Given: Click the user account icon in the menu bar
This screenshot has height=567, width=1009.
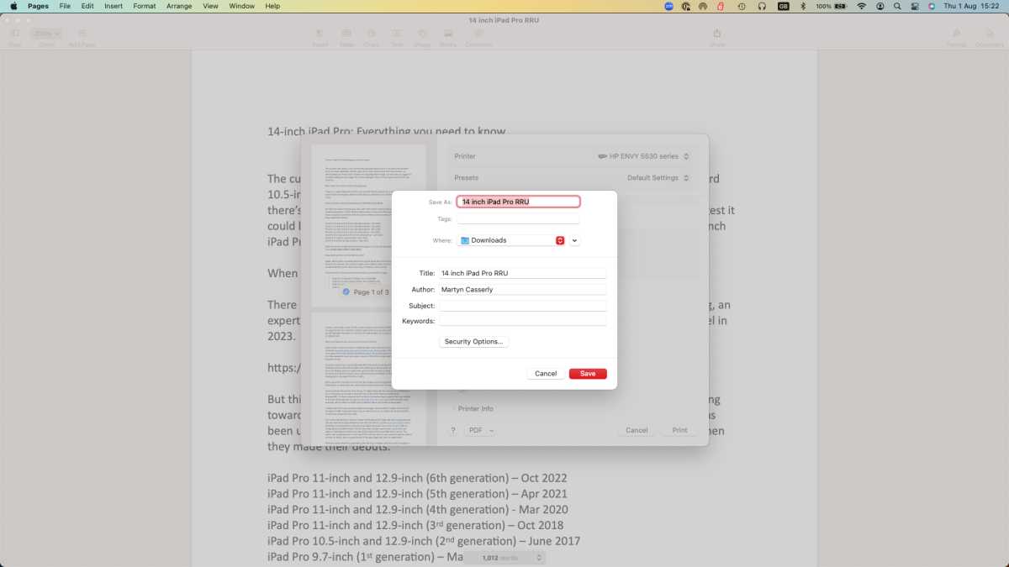Looking at the screenshot, I should (880, 6).
